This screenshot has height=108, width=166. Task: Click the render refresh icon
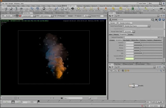click(x=14, y=16)
